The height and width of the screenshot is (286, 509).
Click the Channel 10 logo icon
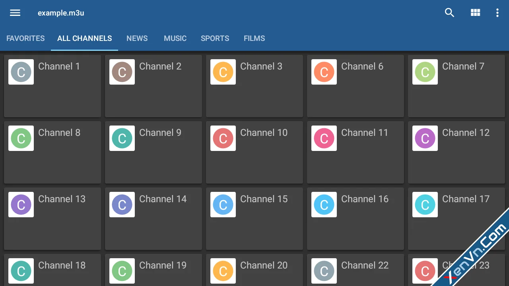tap(223, 138)
